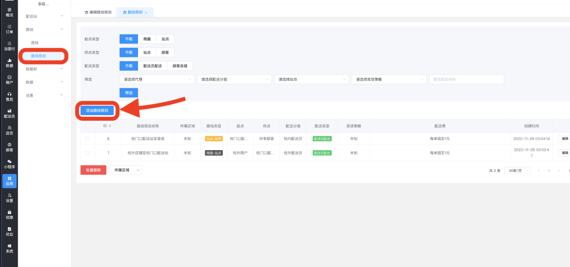Viewport: 570px width, 267px height.
Task: Open the 概况 overview sidebar icon
Action: (x=9, y=12)
